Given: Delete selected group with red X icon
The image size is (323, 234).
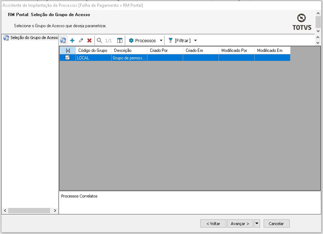Looking at the screenshot, I should [x=89, y=40].
